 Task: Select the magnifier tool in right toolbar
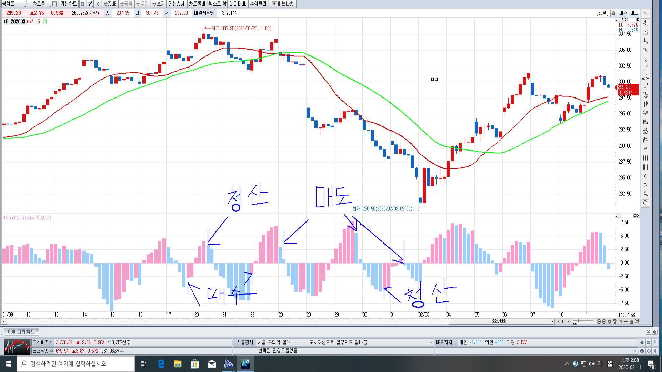click(645, 194)
